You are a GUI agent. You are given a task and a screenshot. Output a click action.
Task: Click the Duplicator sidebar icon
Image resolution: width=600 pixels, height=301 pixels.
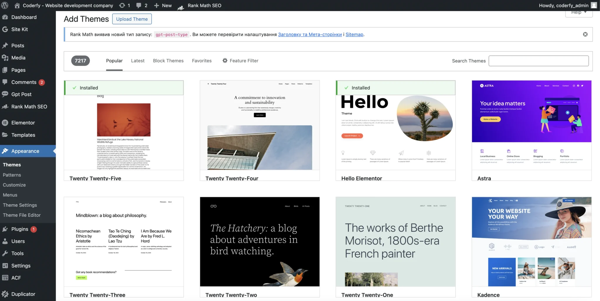(x=5, y=294)
